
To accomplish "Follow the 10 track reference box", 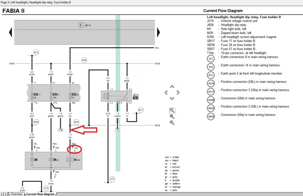I will coord(118,130).
